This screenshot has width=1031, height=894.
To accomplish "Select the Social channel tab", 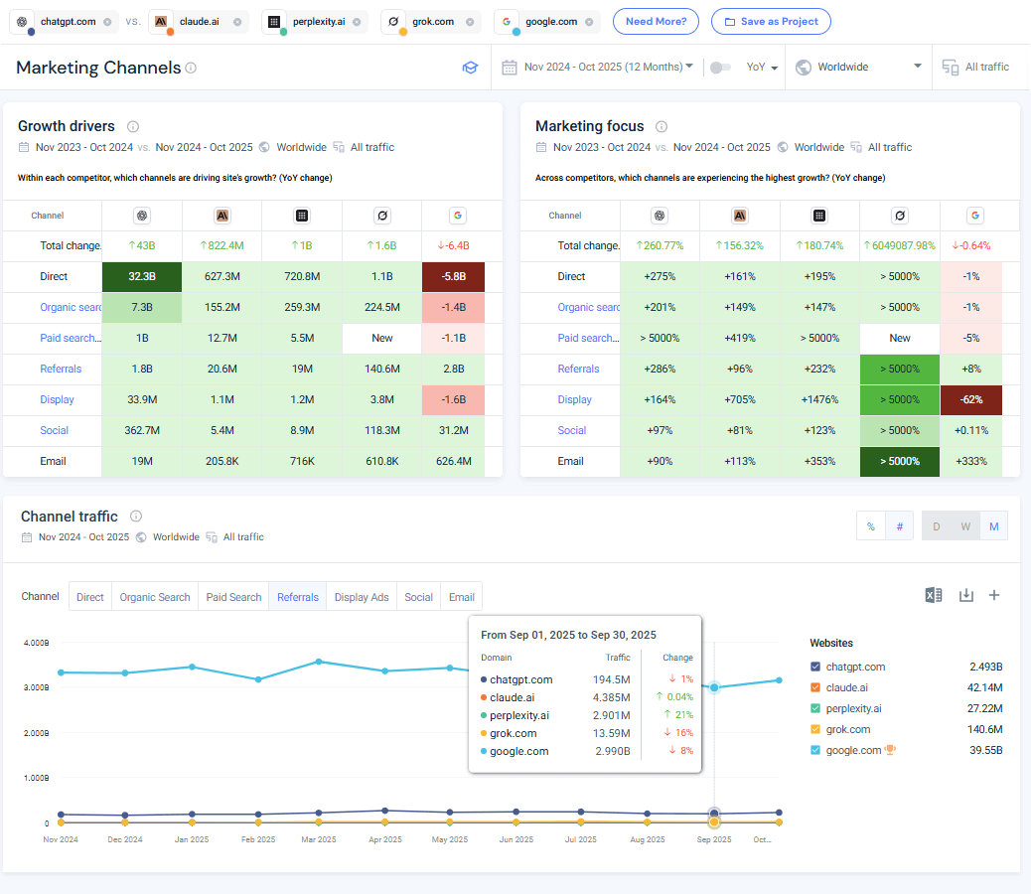I will tap(418, 597).
